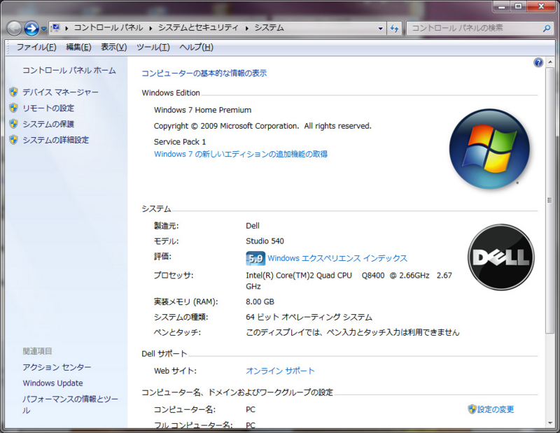Click the 5.9 experience index score badge
This screenshot has width=560, height=433.
click(255, 258)
